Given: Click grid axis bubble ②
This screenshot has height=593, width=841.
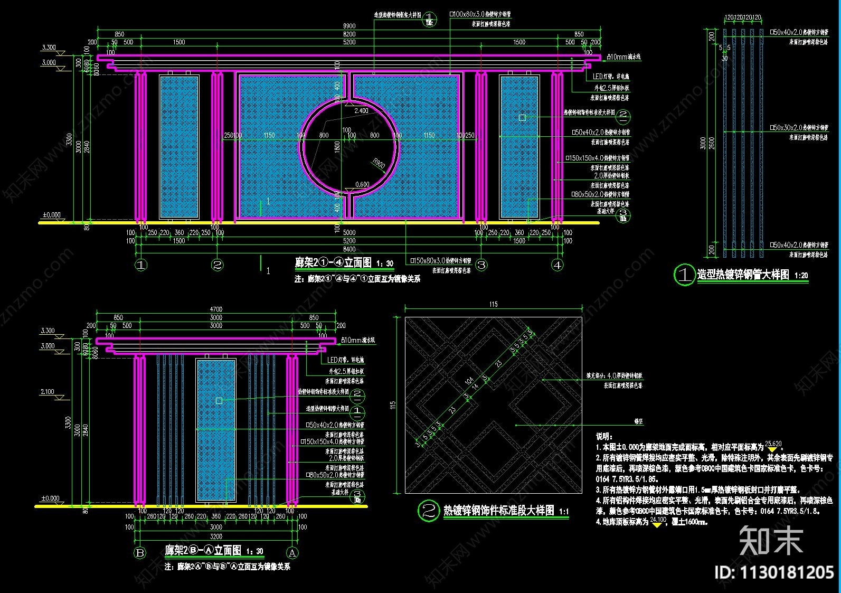Looking at the screenshot, I should point(218,265).
